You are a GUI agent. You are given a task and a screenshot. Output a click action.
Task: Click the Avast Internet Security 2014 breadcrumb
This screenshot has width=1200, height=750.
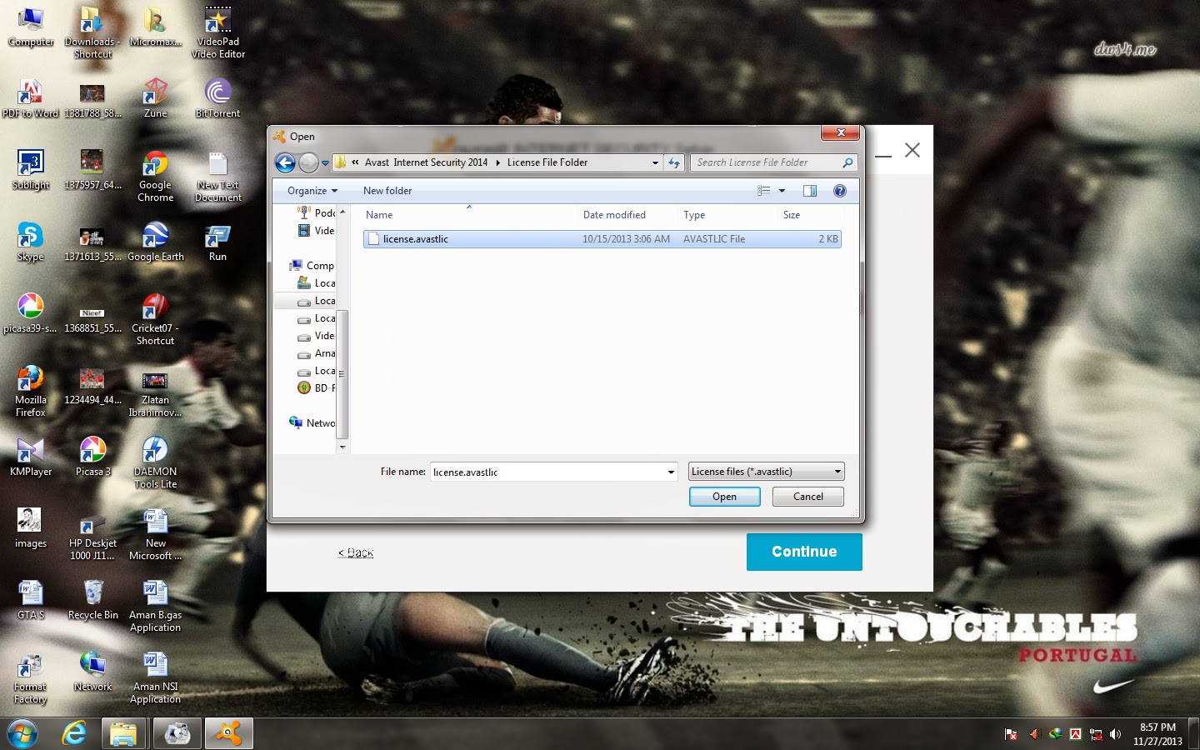coord(426,162)
